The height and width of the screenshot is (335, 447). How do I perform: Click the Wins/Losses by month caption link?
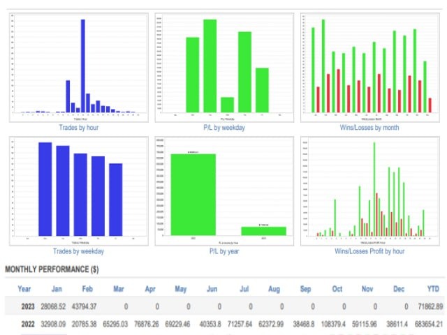coord(369,128)
